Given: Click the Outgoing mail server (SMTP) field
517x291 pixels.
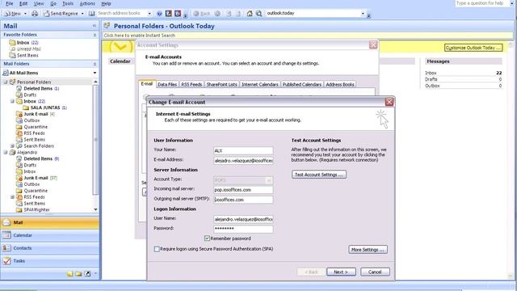Looking at the screenshot, I should pos(243,200).
